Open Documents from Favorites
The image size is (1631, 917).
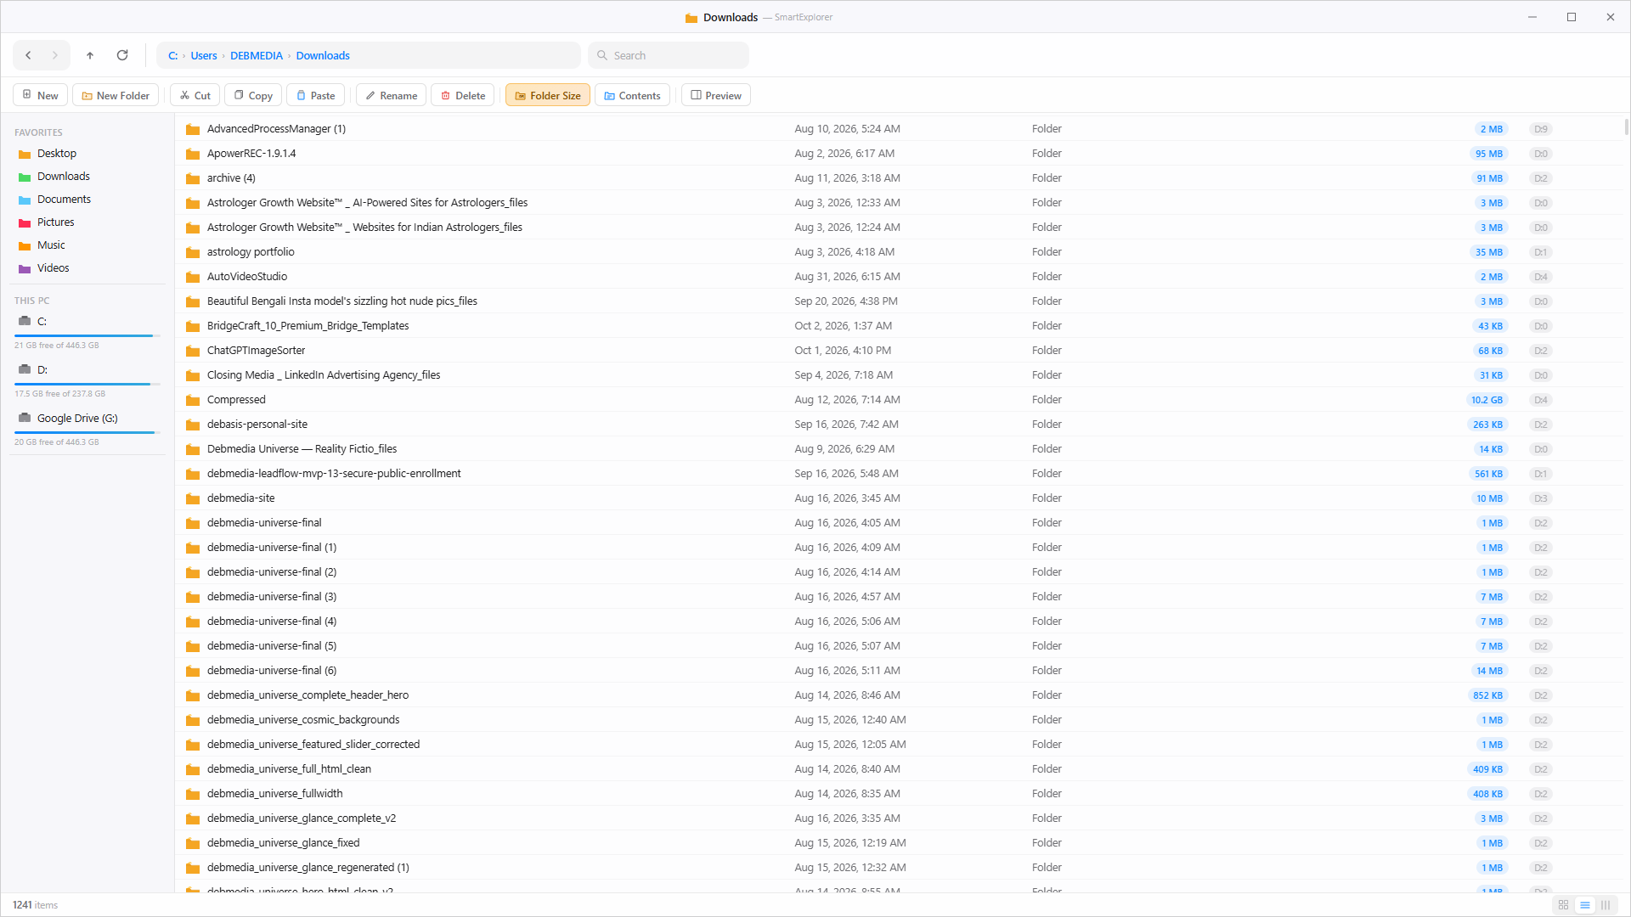click(87, 200)
